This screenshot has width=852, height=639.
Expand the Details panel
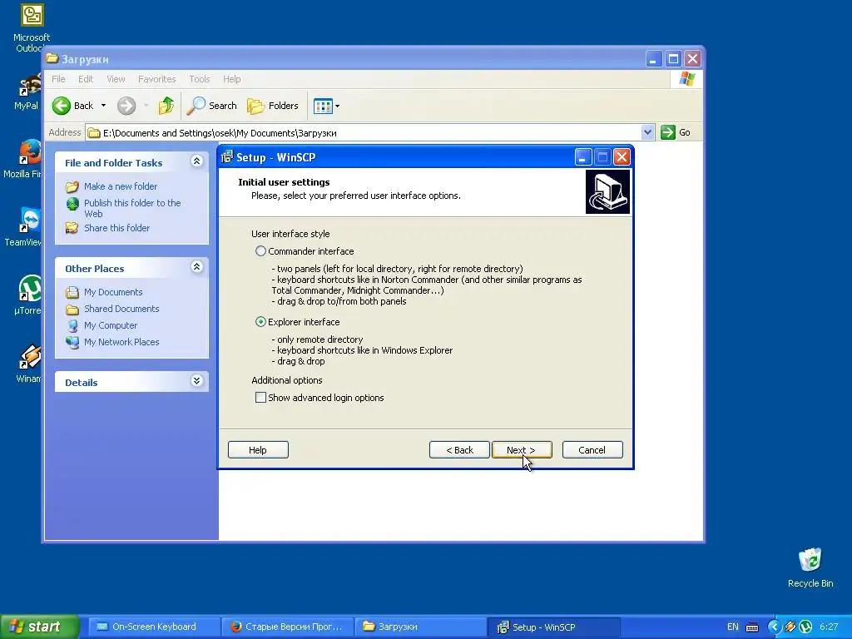pos(196,380)
